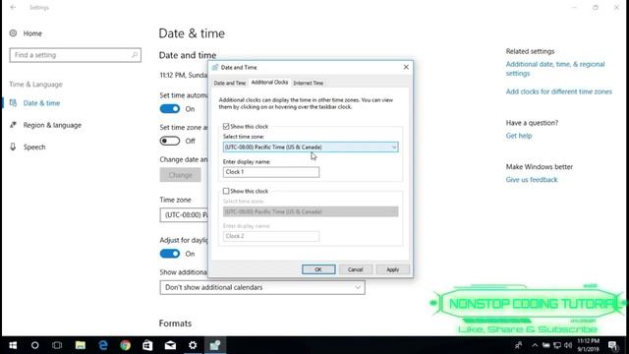This screenshot has width=629, height=354.
Task: Click the Settings back arrow
Action: [13, 7]
